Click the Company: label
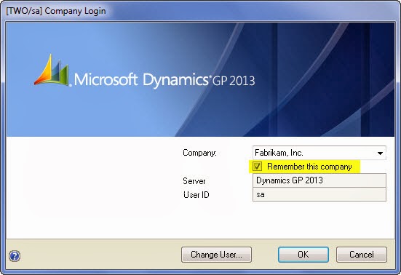 199,153
